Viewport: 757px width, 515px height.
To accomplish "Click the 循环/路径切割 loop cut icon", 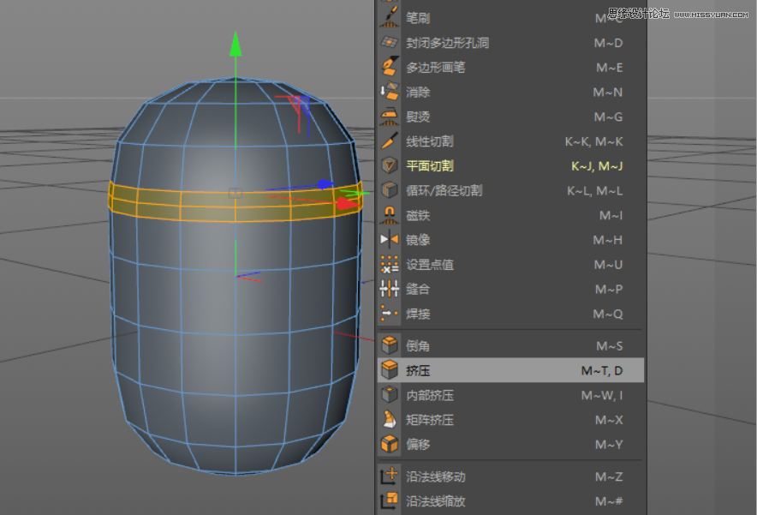I will pyautogui.click(x=390, y=191).
